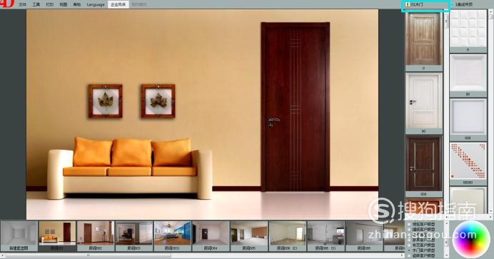
Task: Select the dark red door in the room scene
Action: (x=296, y=107)
